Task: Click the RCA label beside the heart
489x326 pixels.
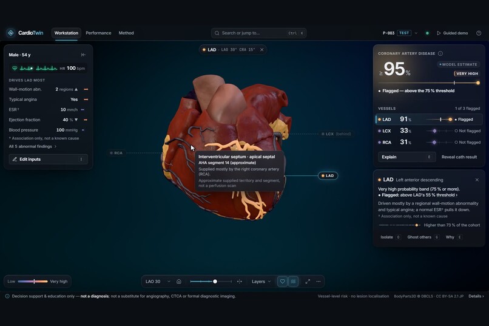Action: point(116,153)
